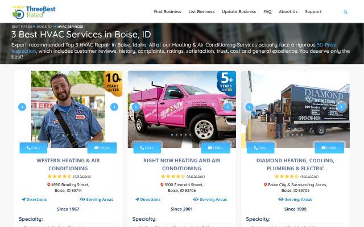The image size is (364, 227).
Task: Click map pin beside 5100 Emerald Street
Action: pyautogui.click(x=162, y=184)
